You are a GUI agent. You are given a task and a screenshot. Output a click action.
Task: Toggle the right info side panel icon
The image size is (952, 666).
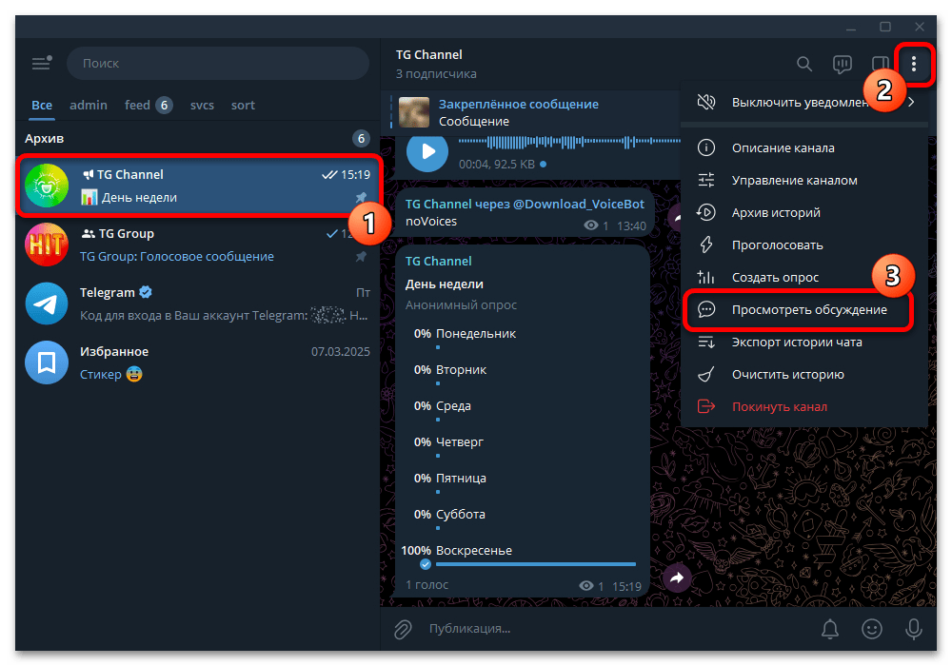pos(880,64)
